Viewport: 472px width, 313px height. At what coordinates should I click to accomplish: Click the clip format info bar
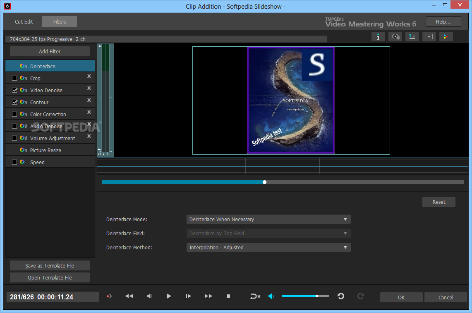click(166, 39)
